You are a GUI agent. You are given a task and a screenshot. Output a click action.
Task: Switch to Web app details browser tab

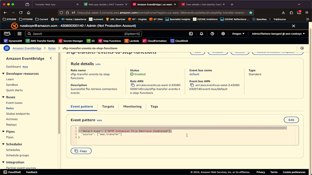coord(106,4)
